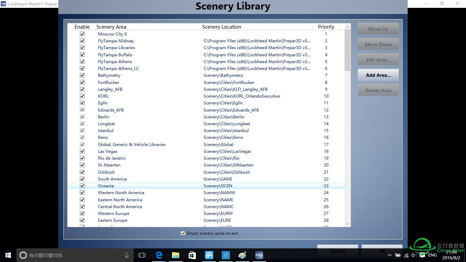Image resolution: width=466 pixels, height=262 pixels.
Task: Click the Scenery\Cities\KORL_OrlandoExecutive location
Action: pyautogui.click(x=242, y=96)
